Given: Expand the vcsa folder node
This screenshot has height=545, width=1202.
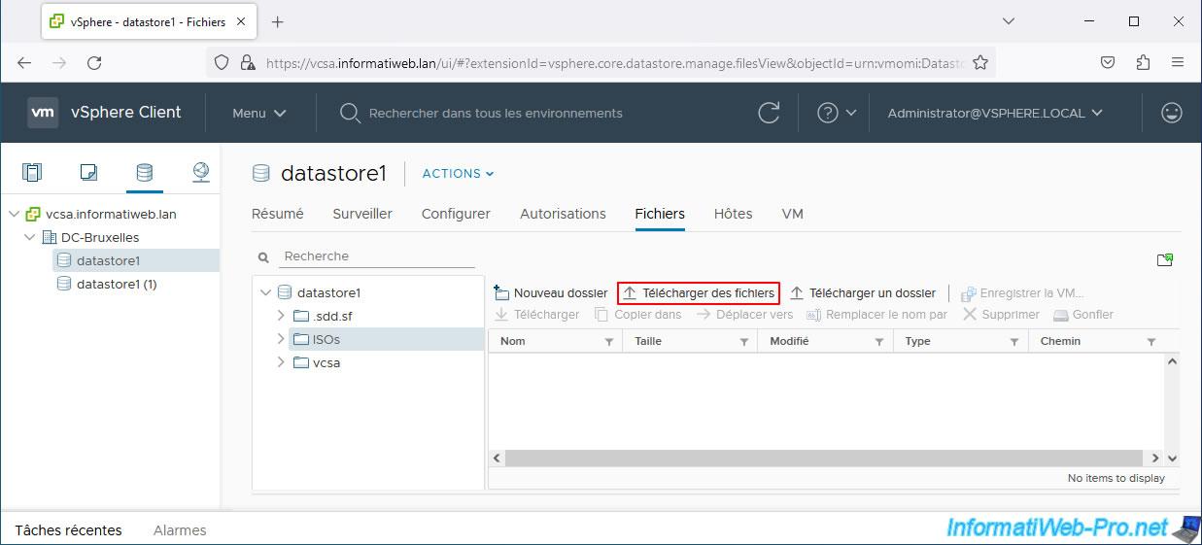Looking at the screenshot, I should pos(281,362).
